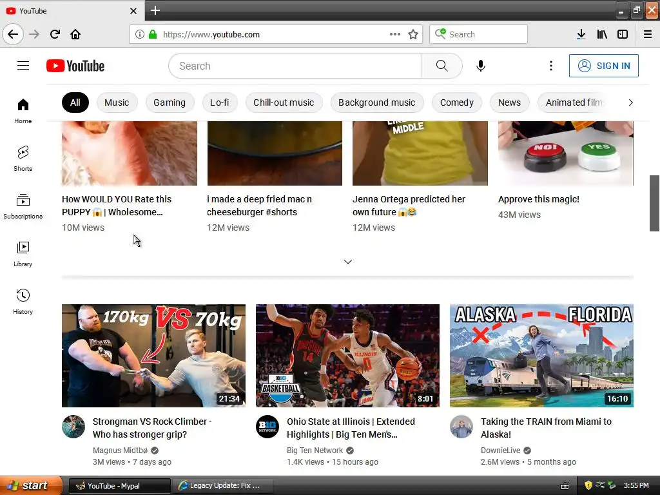The image size is (660, 495).
Task: Open the Big Ten Network channel name
Action: 315,451
